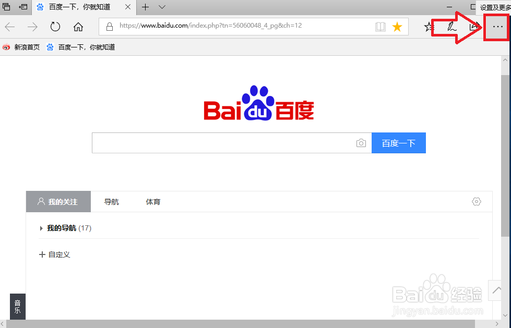This screenshot has height=328, width=511.
Task: Switch to the 导航 tab
Action: click(112, 202)
